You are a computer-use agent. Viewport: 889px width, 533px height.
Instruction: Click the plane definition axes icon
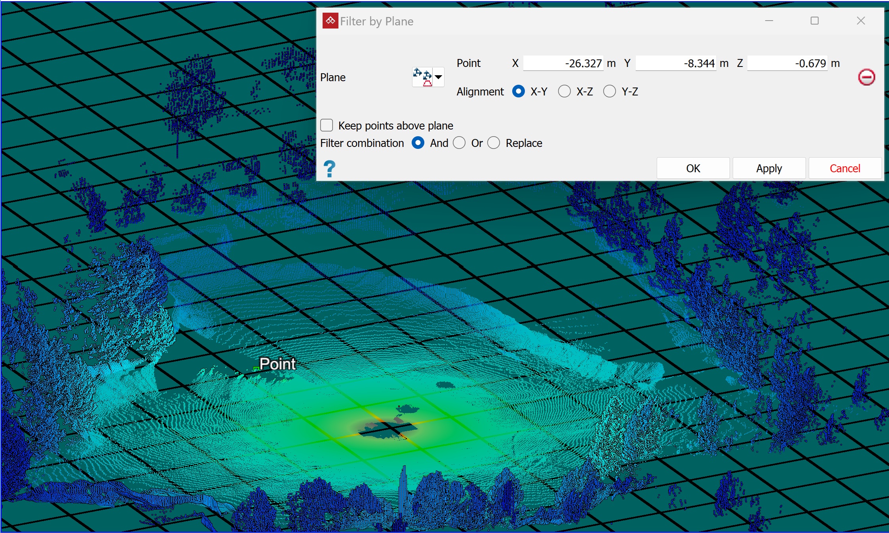(423, 77)
